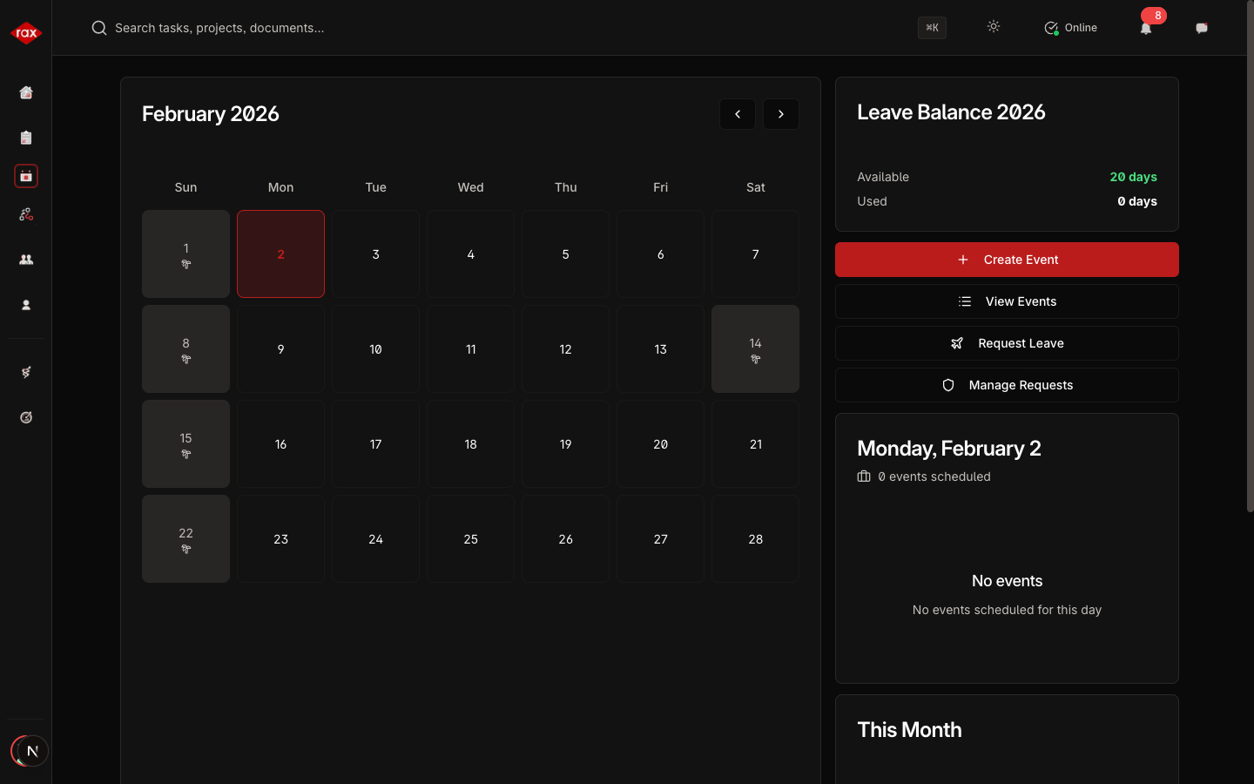Open the home icon in sidebar
The image size is (1254, 784).
[x=26, y=92]
